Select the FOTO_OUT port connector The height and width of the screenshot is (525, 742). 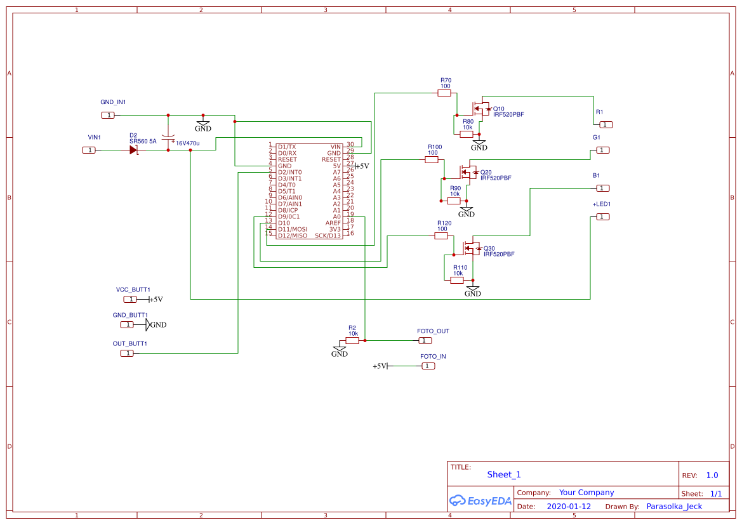coord(424,340)
